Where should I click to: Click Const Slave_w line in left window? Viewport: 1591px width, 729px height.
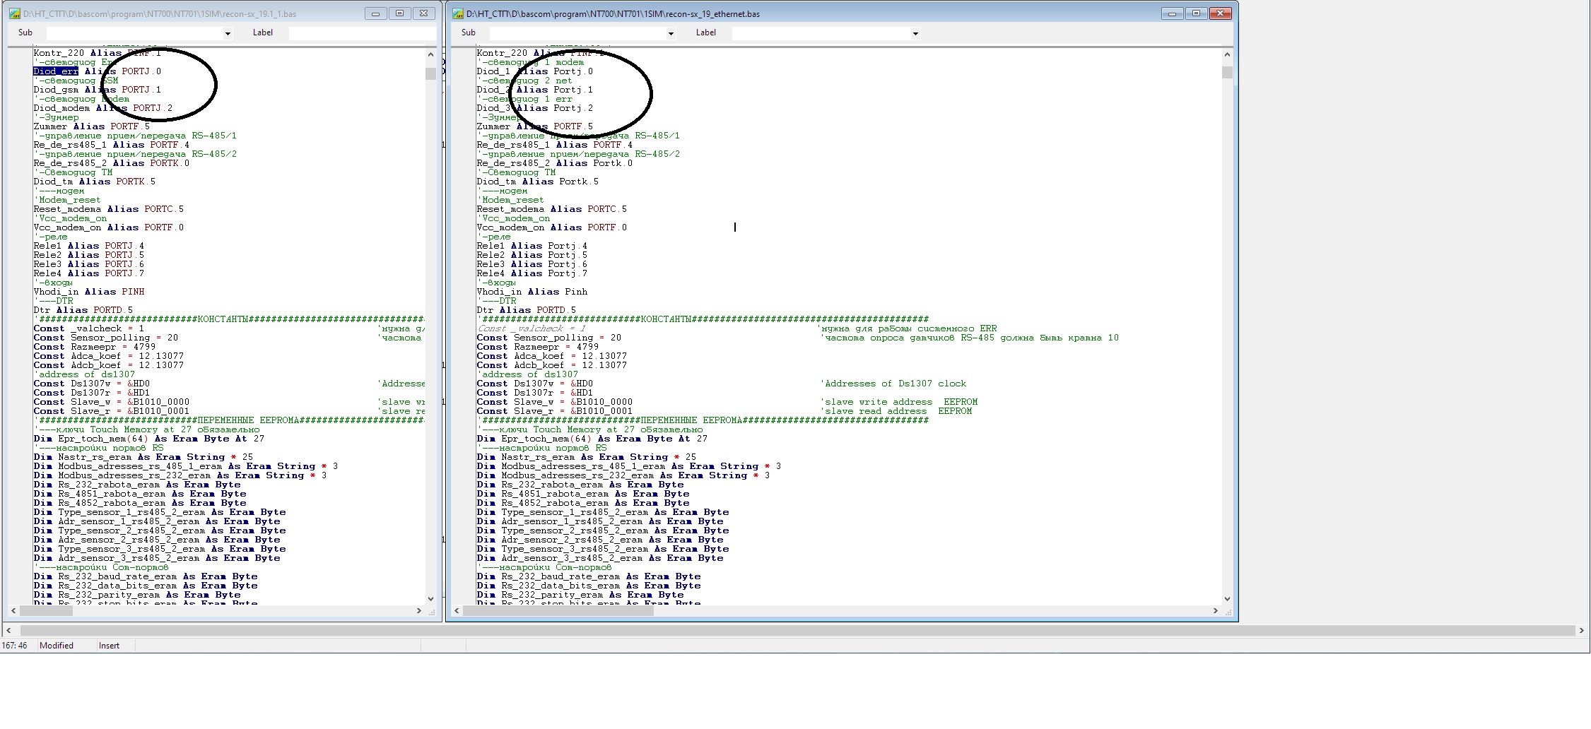[112, 402]
